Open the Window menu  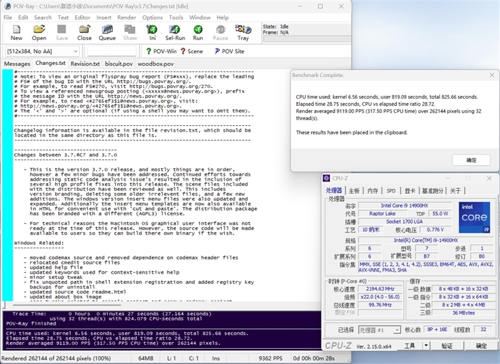coord(200,18)
